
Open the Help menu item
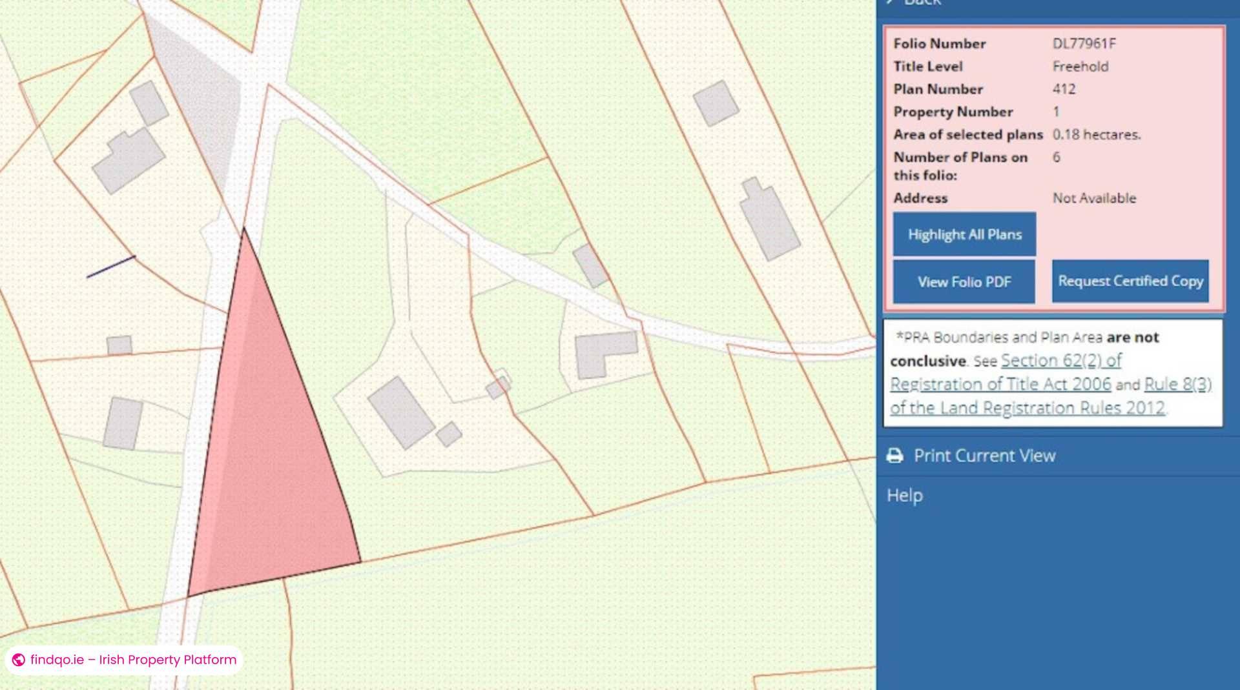[905, 496]
